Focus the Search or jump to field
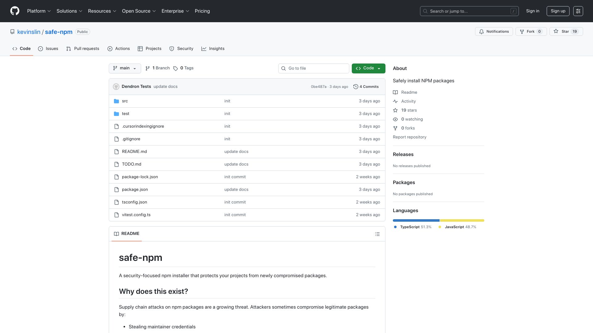The width and height of the screenshot is (593, 333). click(x=469, y=11)
